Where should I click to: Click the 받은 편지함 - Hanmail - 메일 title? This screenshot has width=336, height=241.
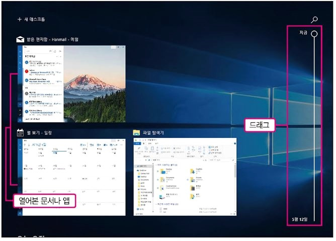[52, 39]
